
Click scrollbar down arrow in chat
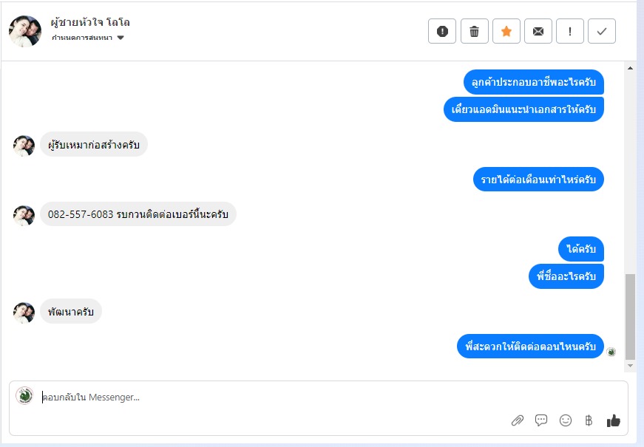coord(630,365)
